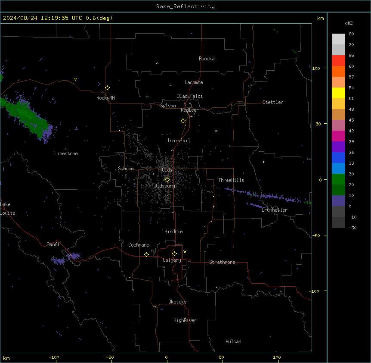Select the red 65-60 dBZ legend swatch

pyautogui.click(x=338, y=61)
